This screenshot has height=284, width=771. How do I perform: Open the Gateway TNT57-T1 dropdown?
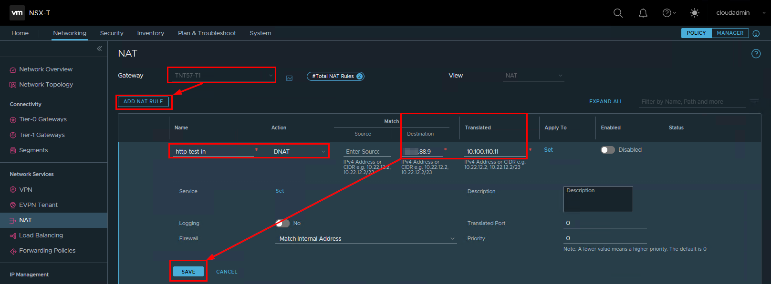tap(223, 76)
